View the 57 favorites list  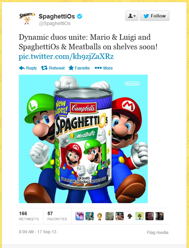(x=57, y=216)
